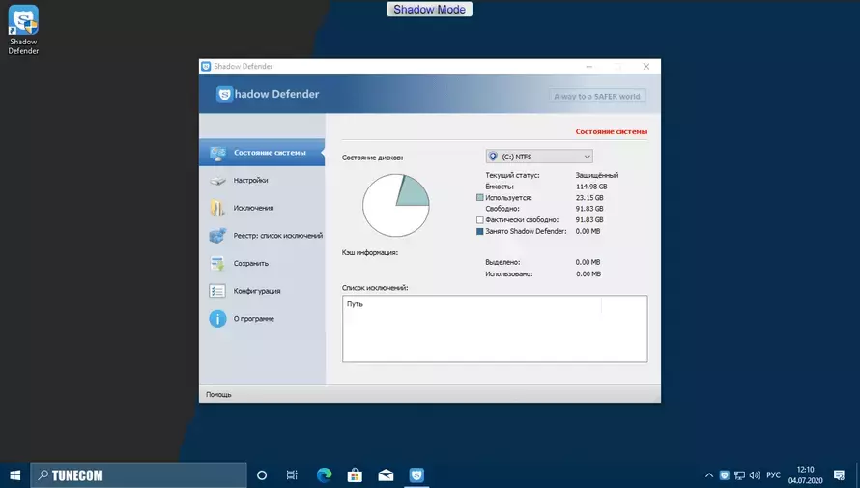This screenshot has width=860, height=488.
Task: Click the О программе info icon
Action: point(217,319)
